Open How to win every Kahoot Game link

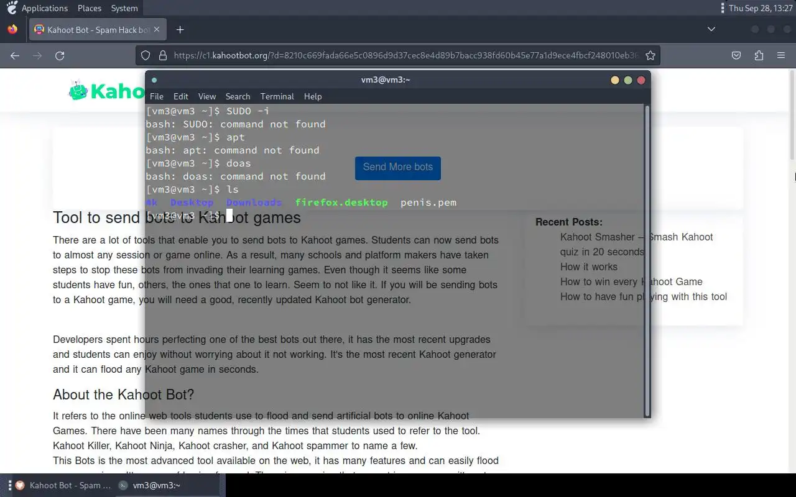[x=631, y=281]
